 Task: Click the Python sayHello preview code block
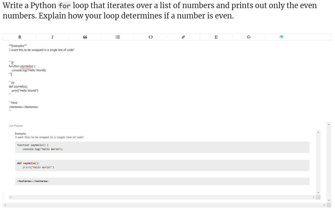(162, 165)
